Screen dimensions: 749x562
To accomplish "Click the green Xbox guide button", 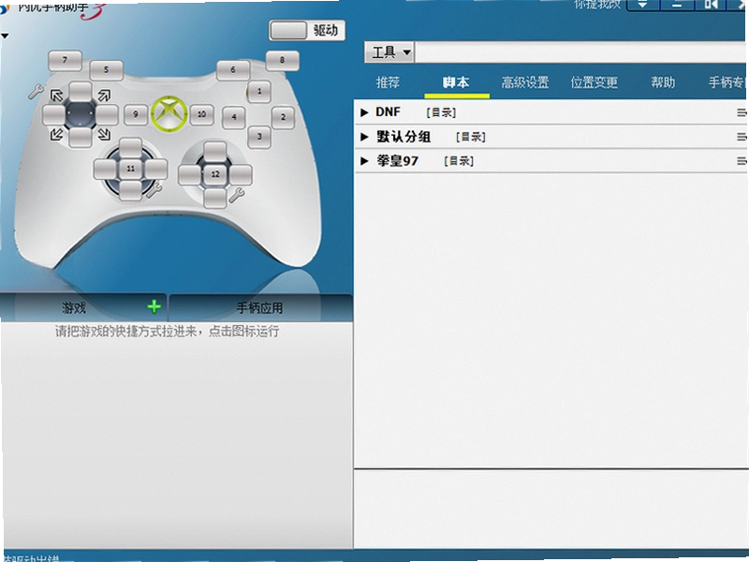I will click(169, 114).
